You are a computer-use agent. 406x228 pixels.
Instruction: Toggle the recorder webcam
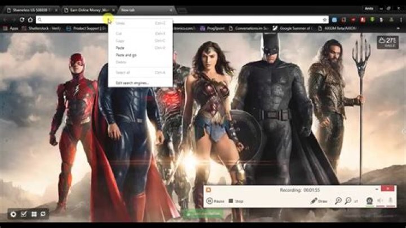click(x=369, y=201)
